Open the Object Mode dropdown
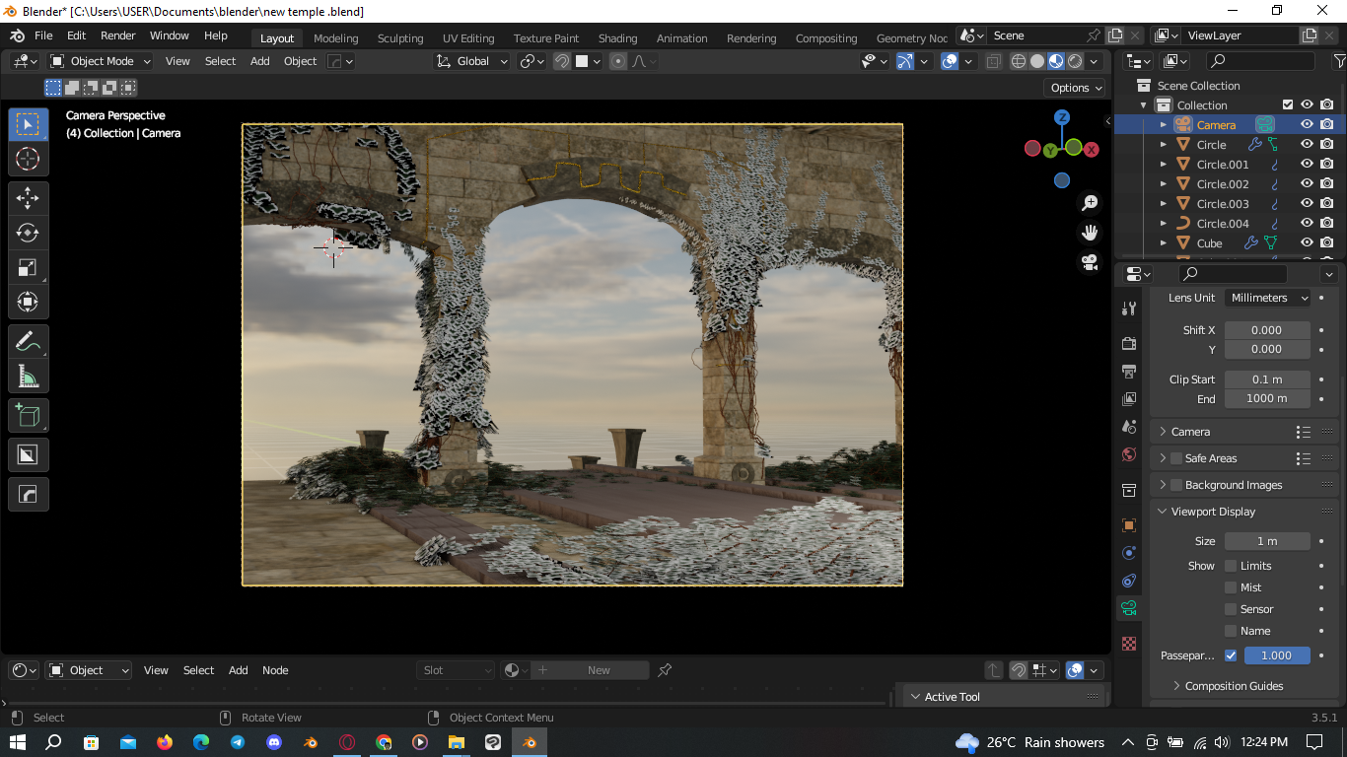Viewport: 1347px width, 757px height. tap(101, 61)
